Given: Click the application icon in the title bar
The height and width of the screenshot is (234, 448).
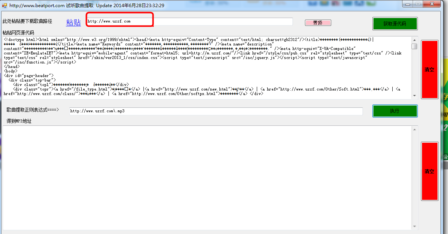Looking at the screenshot, I should pos(4,5).
